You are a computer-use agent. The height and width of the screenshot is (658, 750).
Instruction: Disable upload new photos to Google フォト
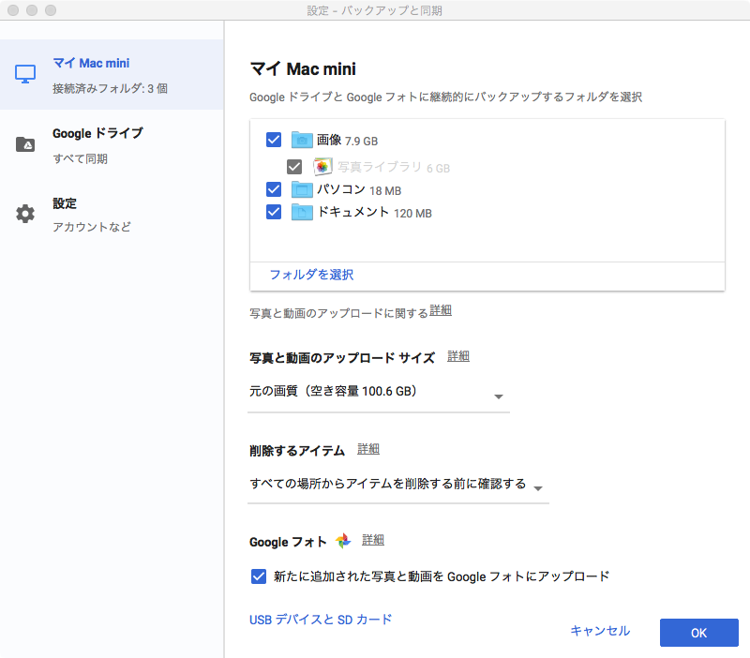[259, 576]
